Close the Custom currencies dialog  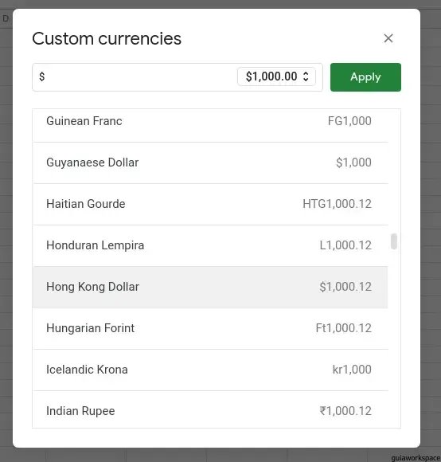[388, 38]
